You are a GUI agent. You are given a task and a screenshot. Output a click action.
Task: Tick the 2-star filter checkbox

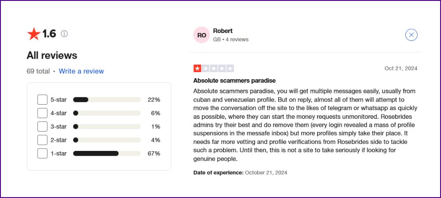(42, 140)
